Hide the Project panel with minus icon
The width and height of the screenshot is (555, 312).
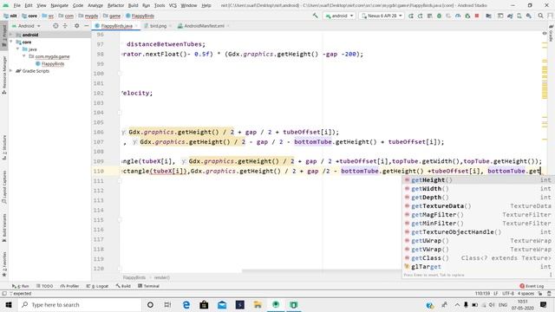tap(87, 26)
